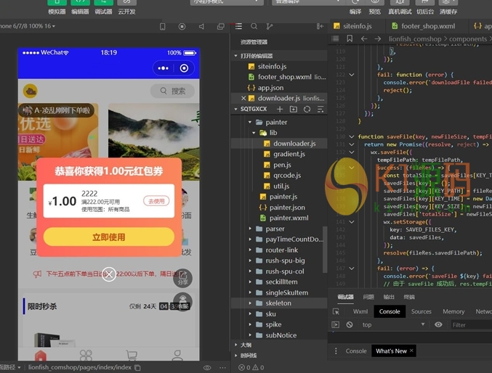
Task: Click the search box in mini program
Action: [x=172, y=91]
